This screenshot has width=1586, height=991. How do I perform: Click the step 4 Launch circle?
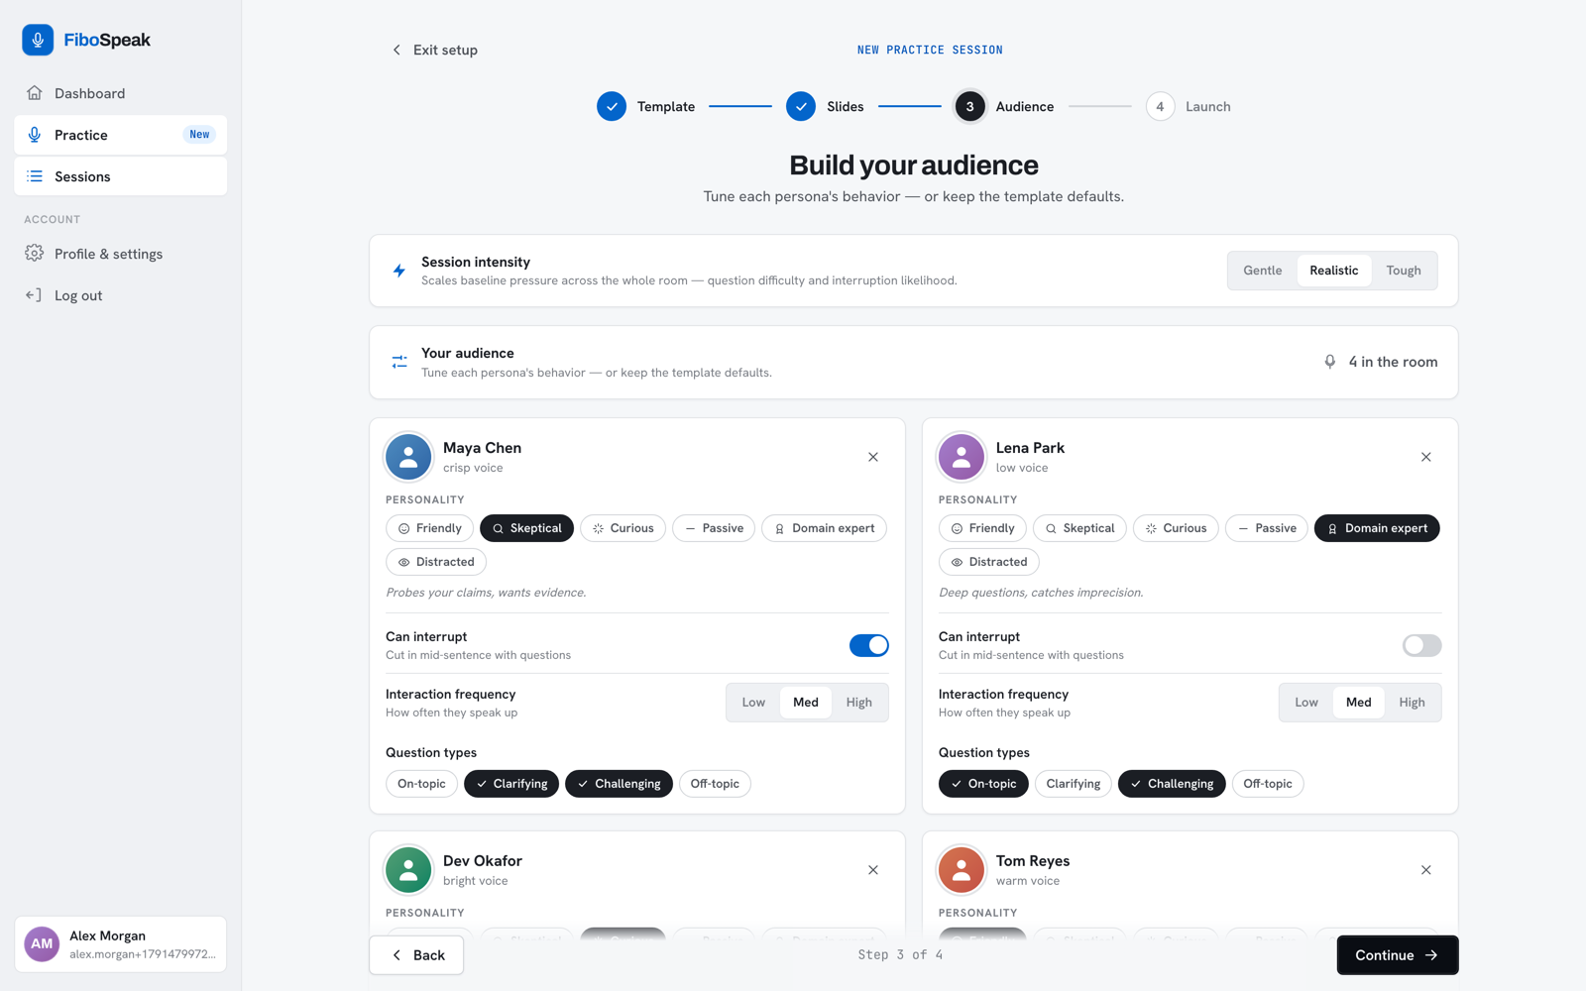click(x=1160, y=106)
